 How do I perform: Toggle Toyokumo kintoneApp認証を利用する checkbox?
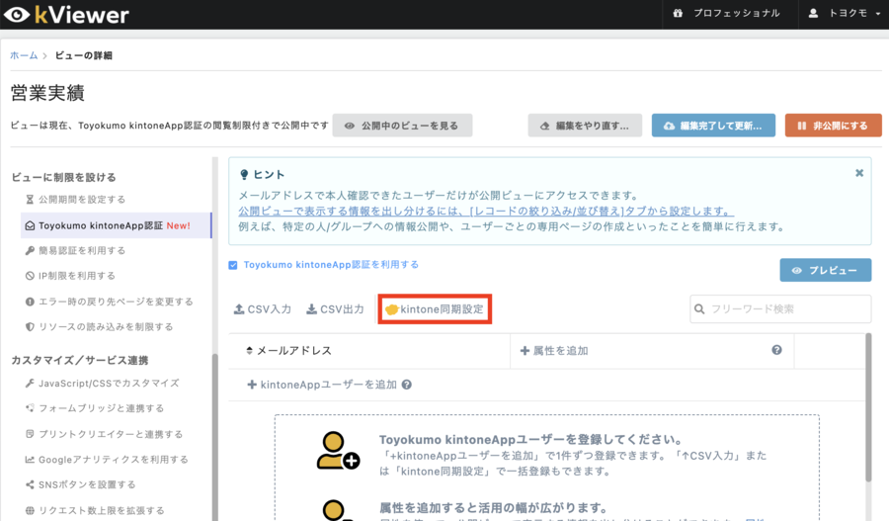coord(232,265)
